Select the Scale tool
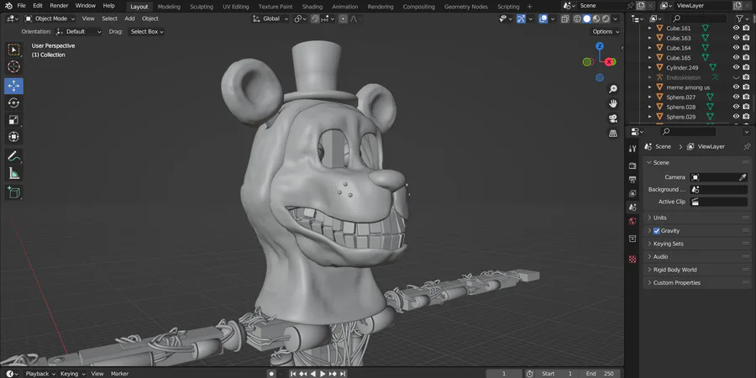This screenshot has width=756, height=378. click(x=13, y=120)
